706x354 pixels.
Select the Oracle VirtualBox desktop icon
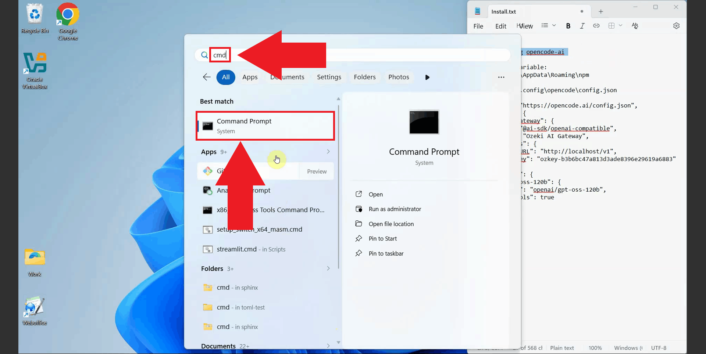35,71
